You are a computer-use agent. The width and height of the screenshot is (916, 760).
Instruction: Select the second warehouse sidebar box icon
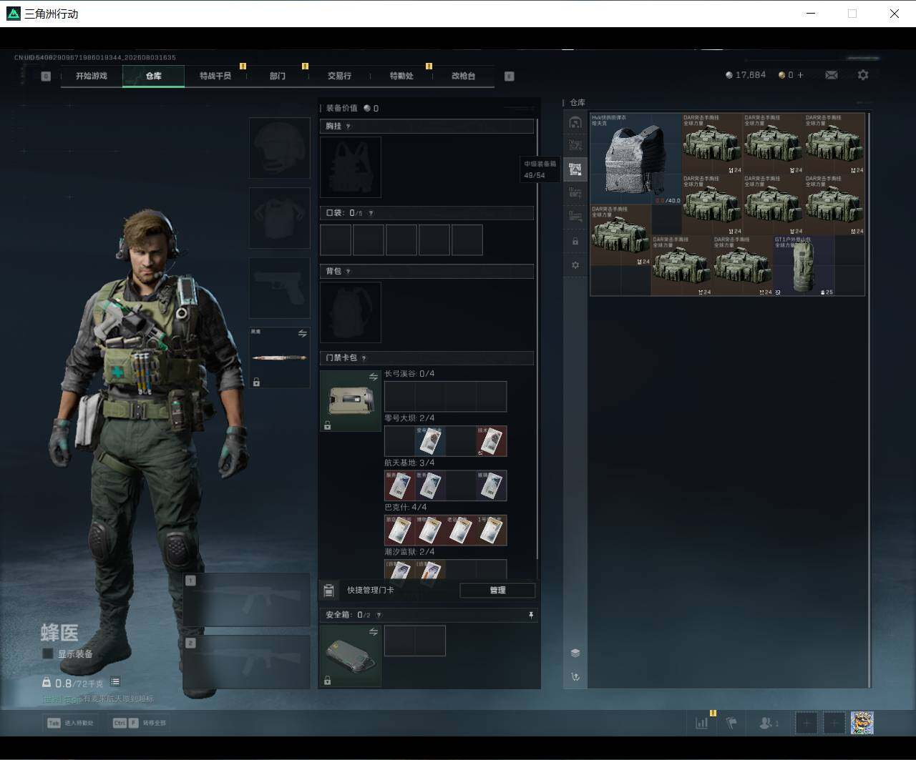575,146
